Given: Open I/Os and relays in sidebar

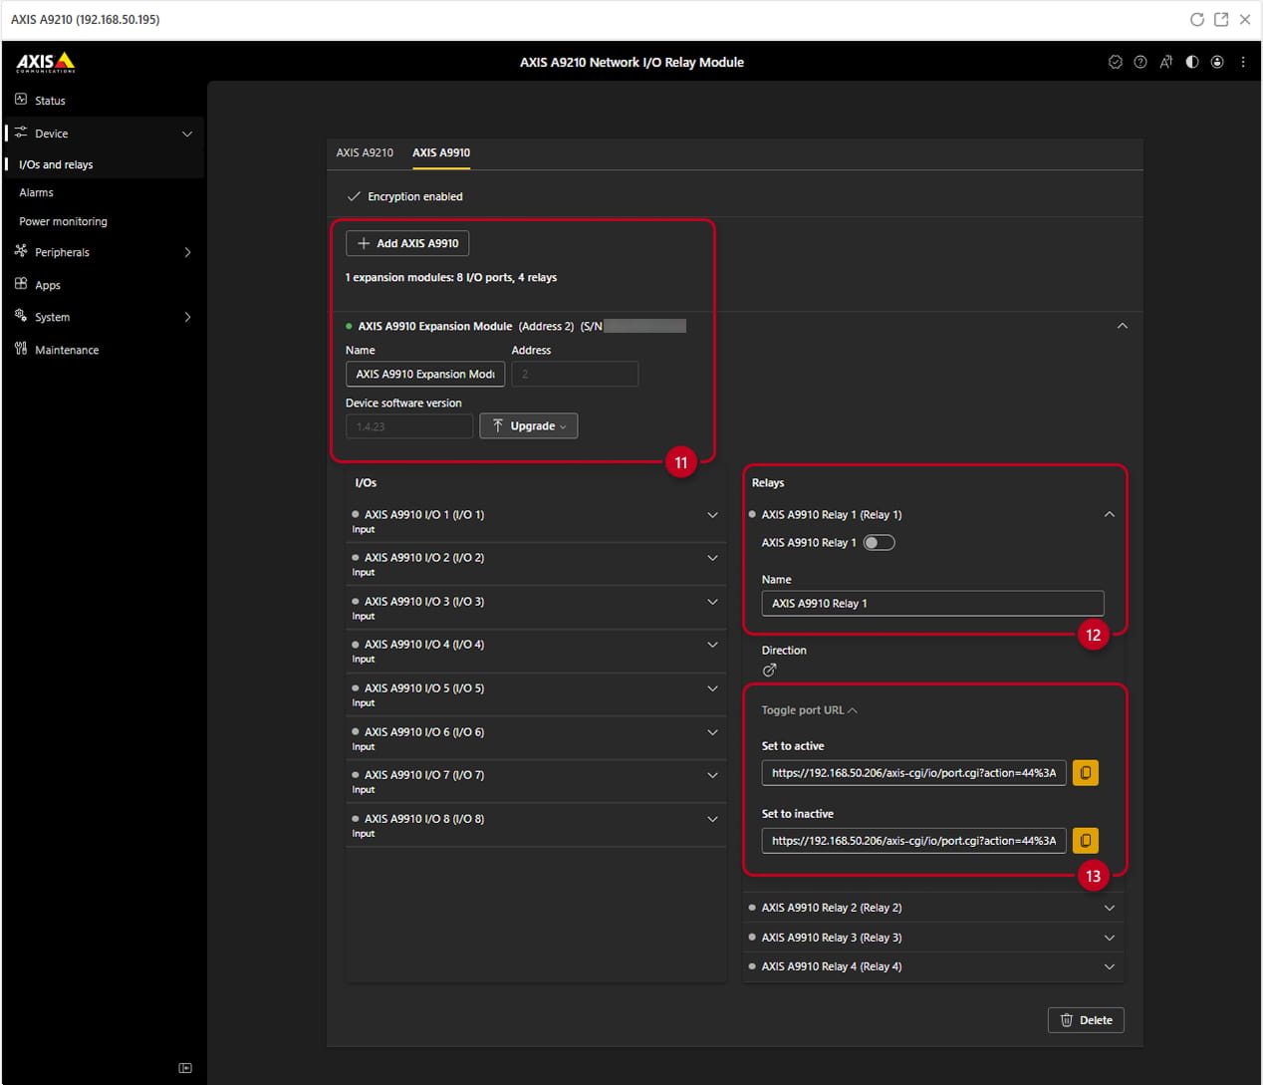Looking at the screenshot, I should click(x=56, y=164).
